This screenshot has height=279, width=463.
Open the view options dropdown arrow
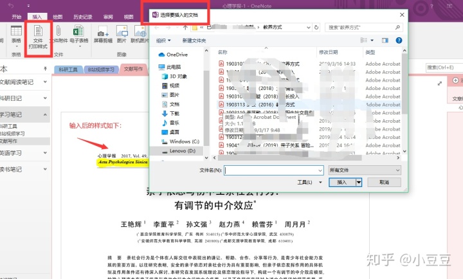[x=372, y=40]
